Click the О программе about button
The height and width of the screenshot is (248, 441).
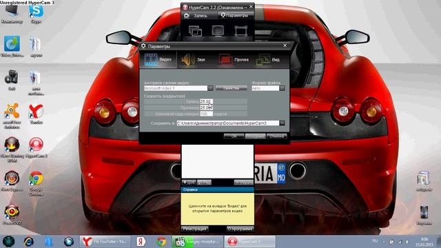click(240, 229)
